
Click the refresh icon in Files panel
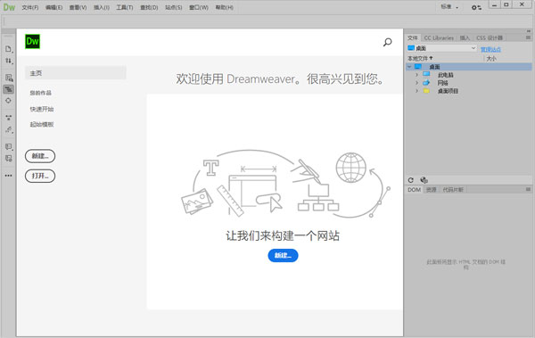tap(411, 180)
